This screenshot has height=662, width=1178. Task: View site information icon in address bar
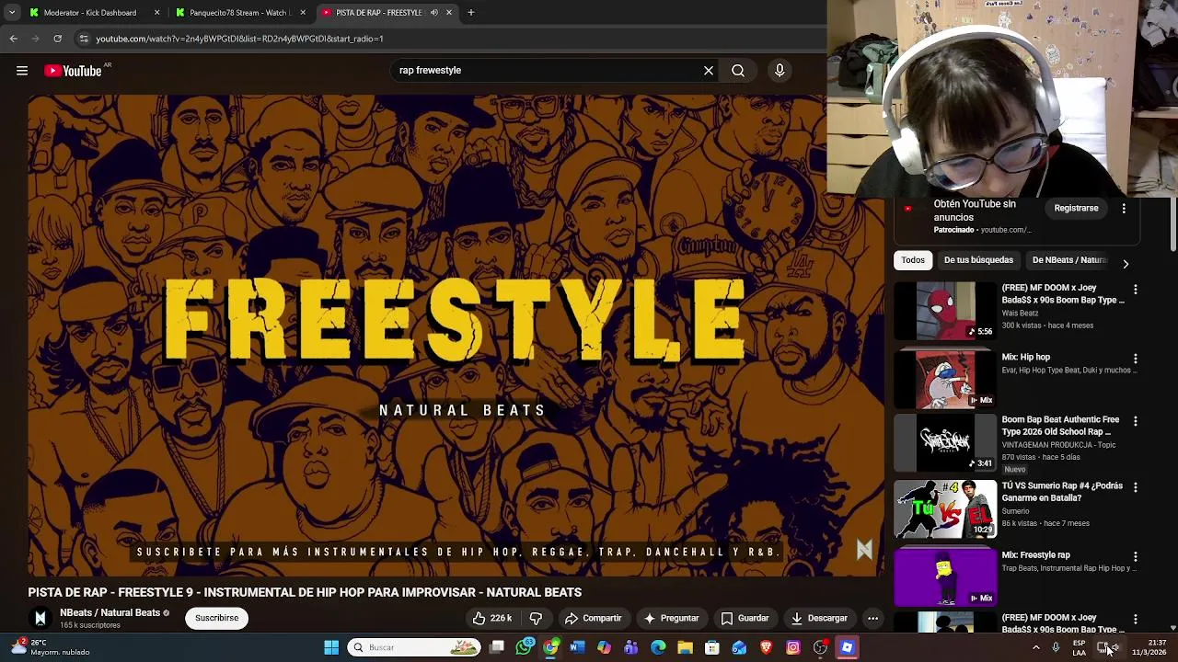coord(83,39)
